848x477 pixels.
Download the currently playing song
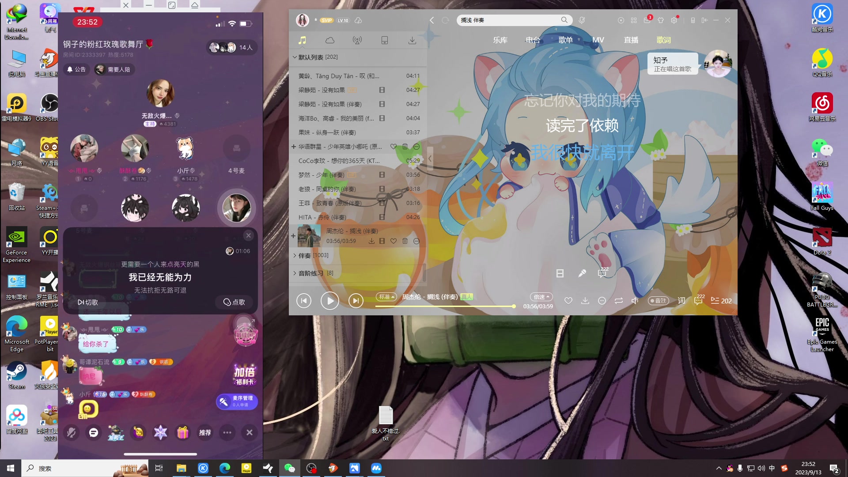click(585, 301)
